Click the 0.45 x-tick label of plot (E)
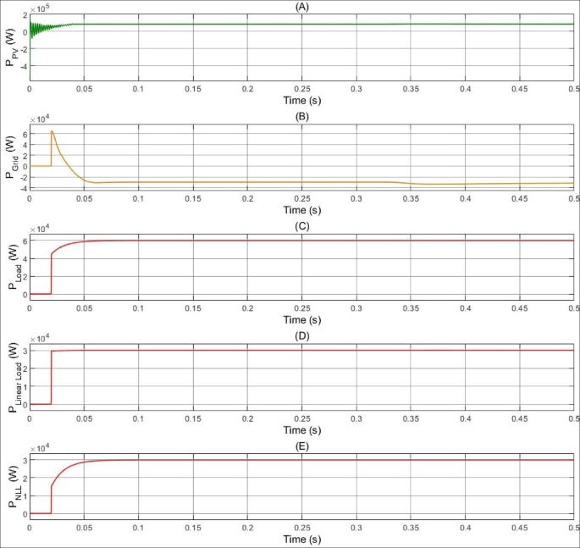Screen dimensions: 580x548 [519, 528]
